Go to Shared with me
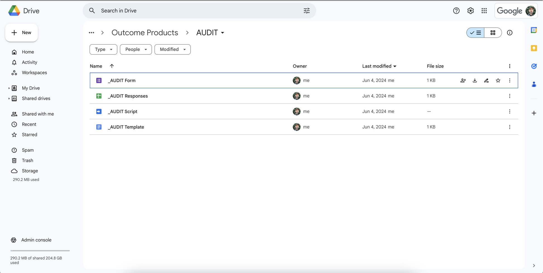This screenshot has height=273, width=543. [38, 114]
